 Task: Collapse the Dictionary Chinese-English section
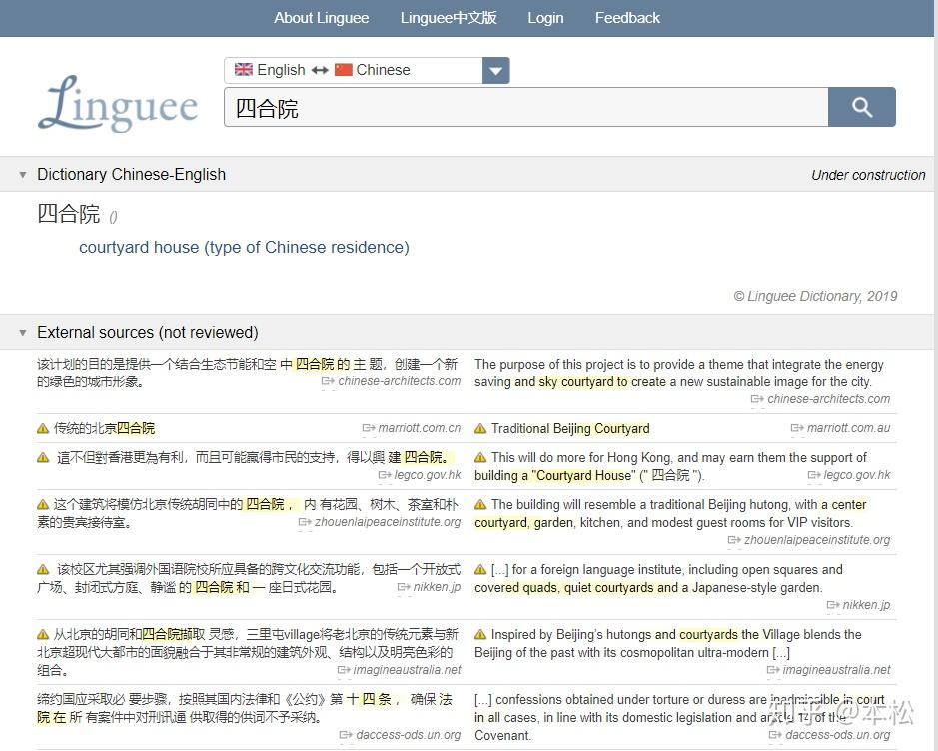click(23, 175)
